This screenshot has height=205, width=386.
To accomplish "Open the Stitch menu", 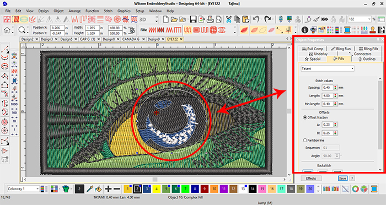I will tap(108, 11).
